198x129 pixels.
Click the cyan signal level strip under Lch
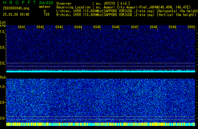pos(101,71)
